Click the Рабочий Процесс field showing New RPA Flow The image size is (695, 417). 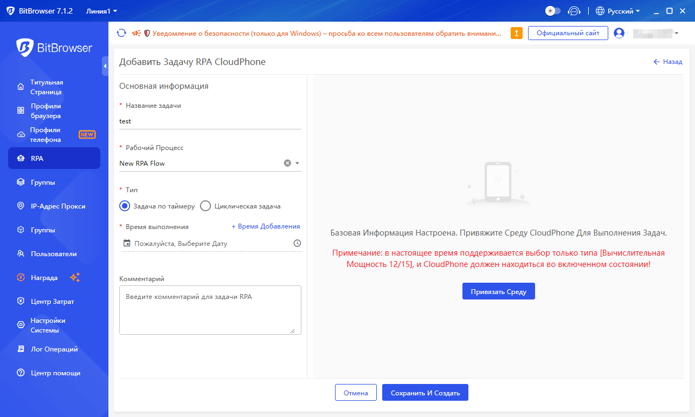click(210, 164)
